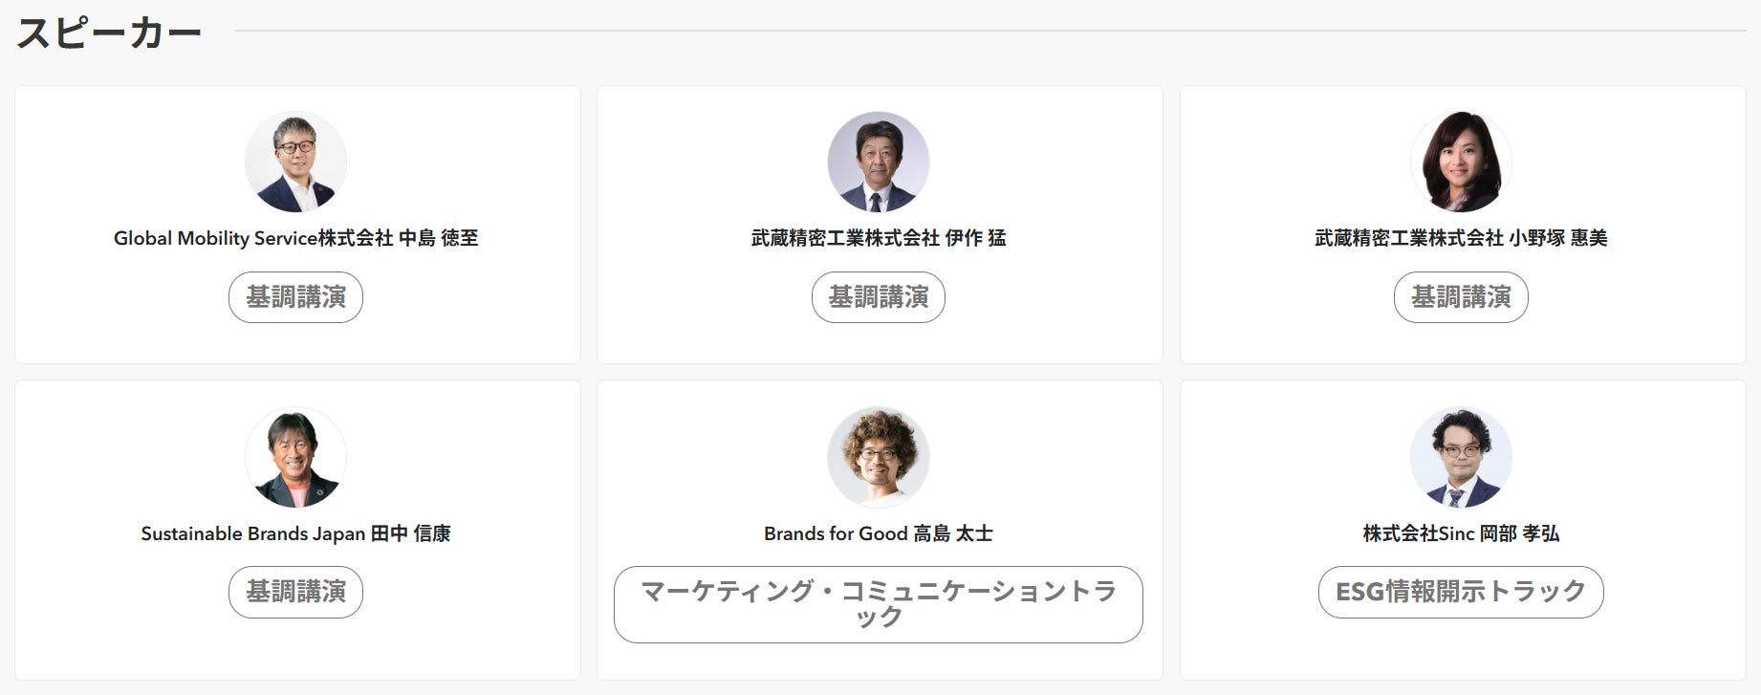This screenshot has height=695, width=1761.
Task: Open 株式会社Sinc 岡部 孝弘 name link
Action: [x=1461, y=533]
